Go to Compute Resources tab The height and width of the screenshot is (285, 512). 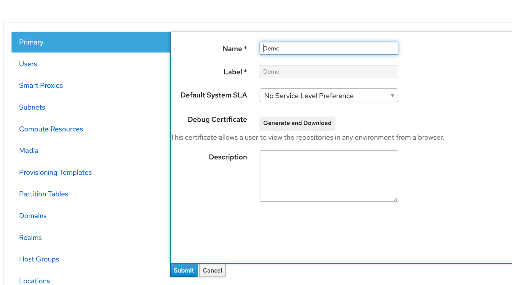[51, 129]
